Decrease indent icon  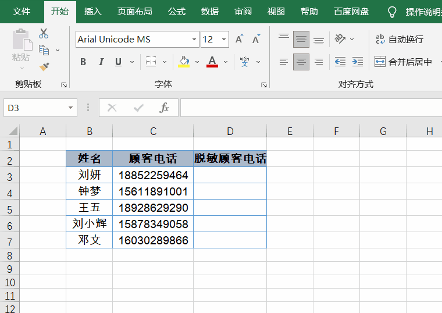click(x=340, y=62)
